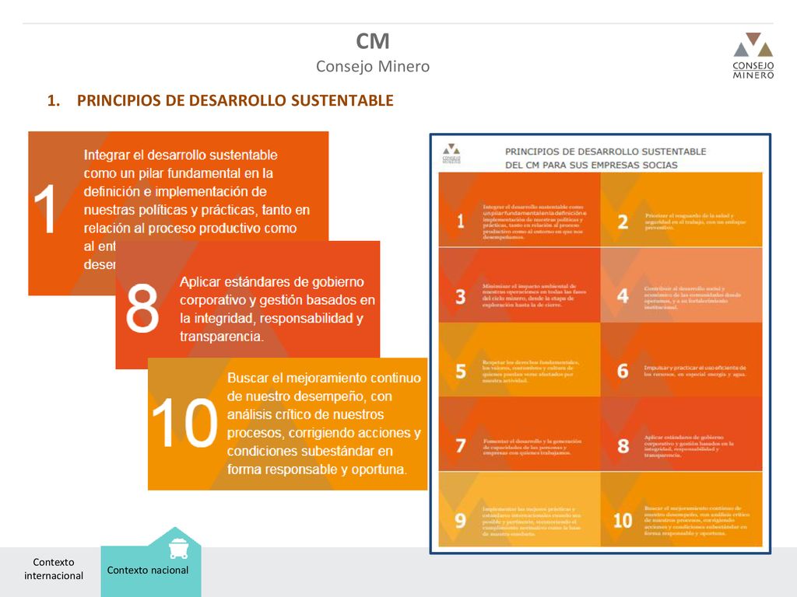The image size is (797, 597).
Task: Click the Consejo Minero logo top right
Action: click(x=753, y=56)
